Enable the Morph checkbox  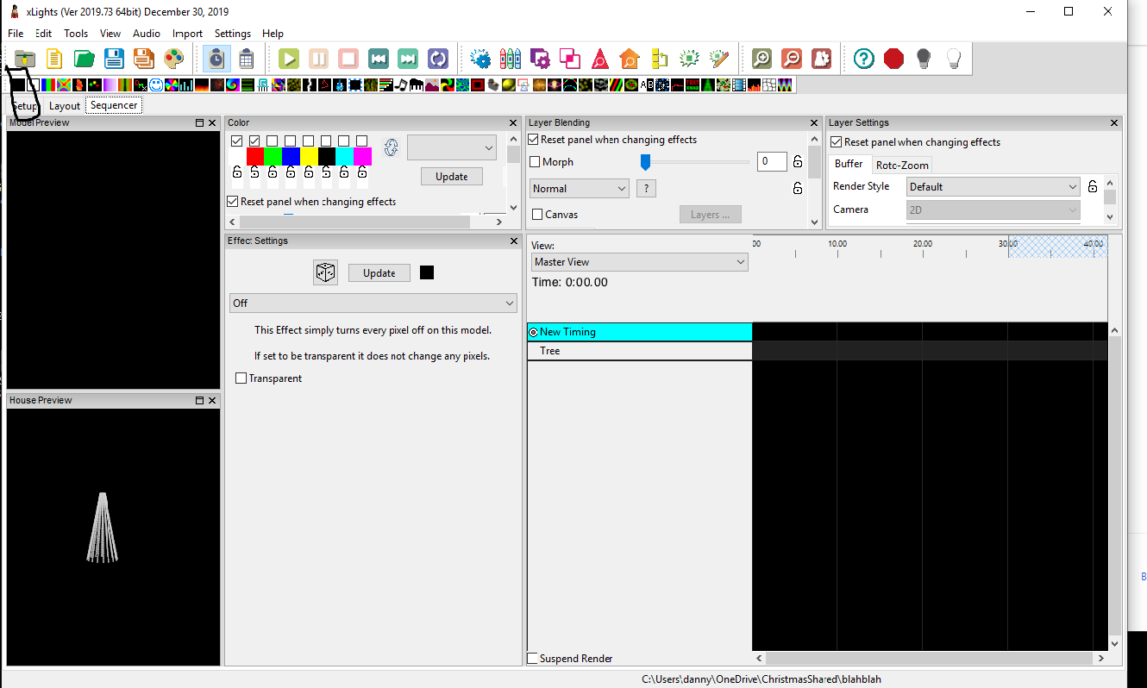(x=535, y=162)
